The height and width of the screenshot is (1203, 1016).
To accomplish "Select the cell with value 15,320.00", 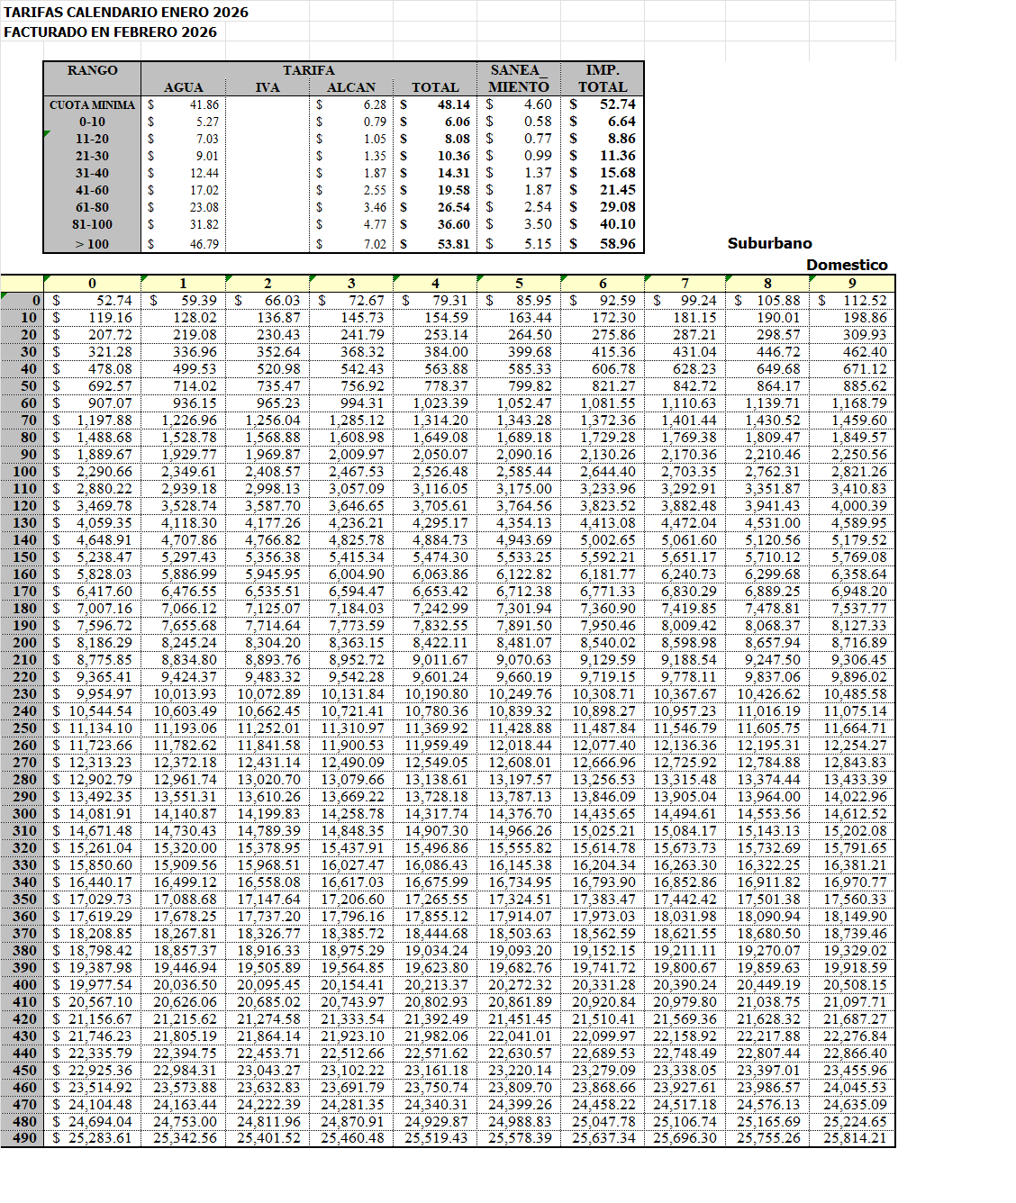I will pos(185,847).
